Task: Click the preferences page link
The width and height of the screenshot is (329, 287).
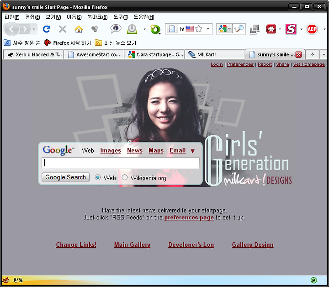Action: pyautogui.click(x=189, y=218)
